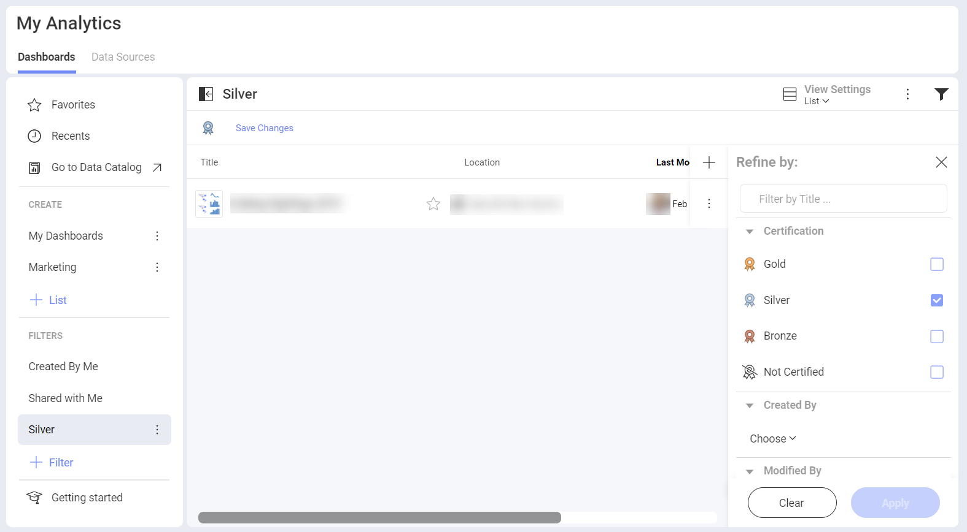Click the add column plus icon
This screenshot has width=967, height=532.
tap(709, 162)
